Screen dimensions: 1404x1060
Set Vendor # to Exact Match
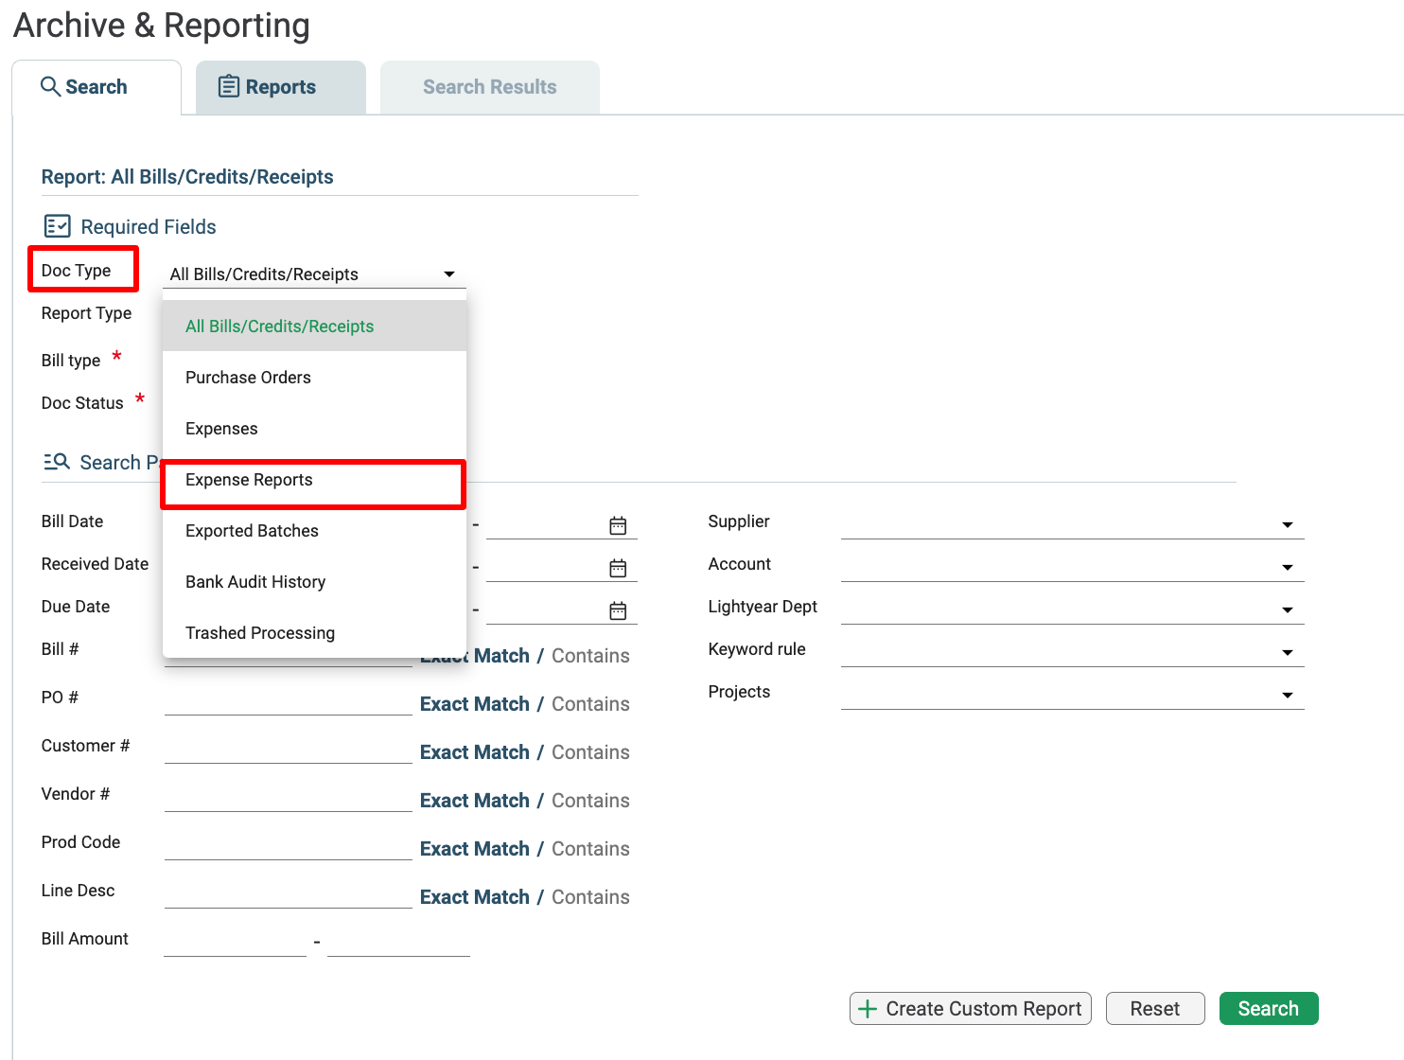[x=475, y=801]
